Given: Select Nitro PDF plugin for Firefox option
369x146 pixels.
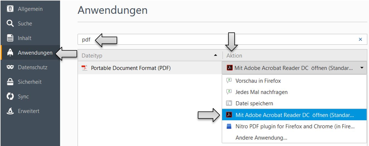Looking at the screenshot, I should (295, 126).
